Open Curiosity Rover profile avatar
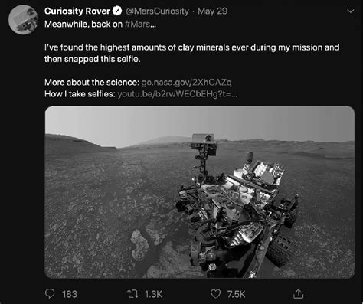 pos(23,19)
